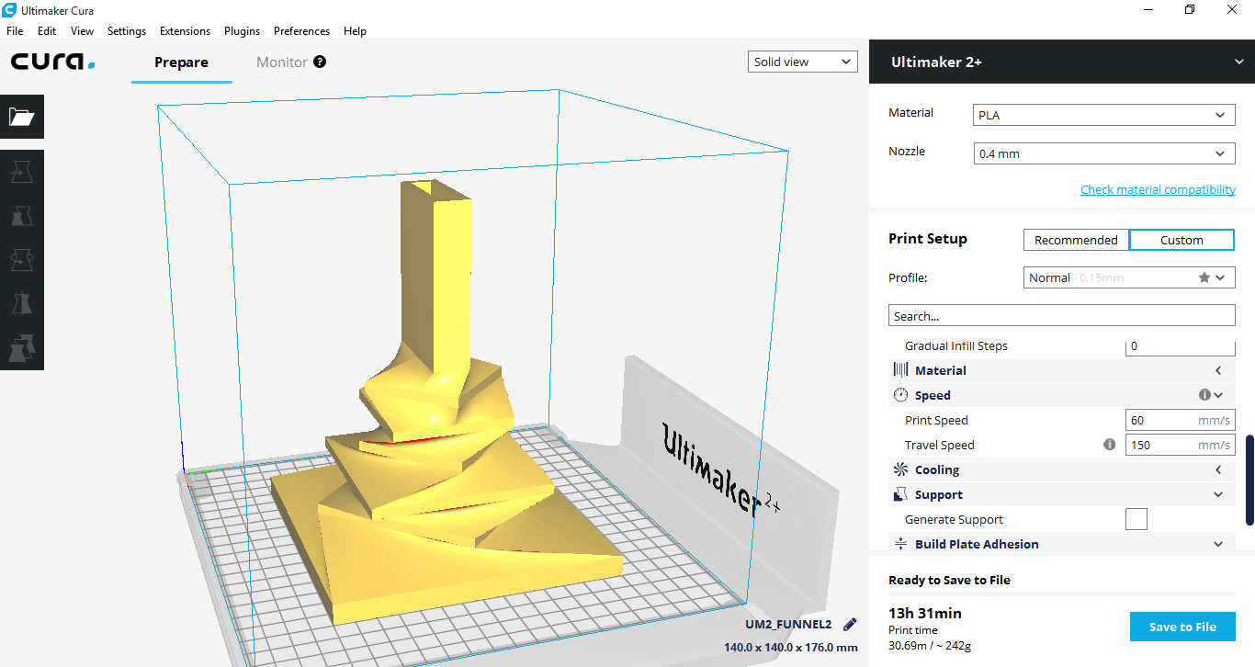Image resolution: width=1255 pixels, height=667 pixels.
Task: Open the Material PLA dropdown
Action: click(x=1103, y=115)
